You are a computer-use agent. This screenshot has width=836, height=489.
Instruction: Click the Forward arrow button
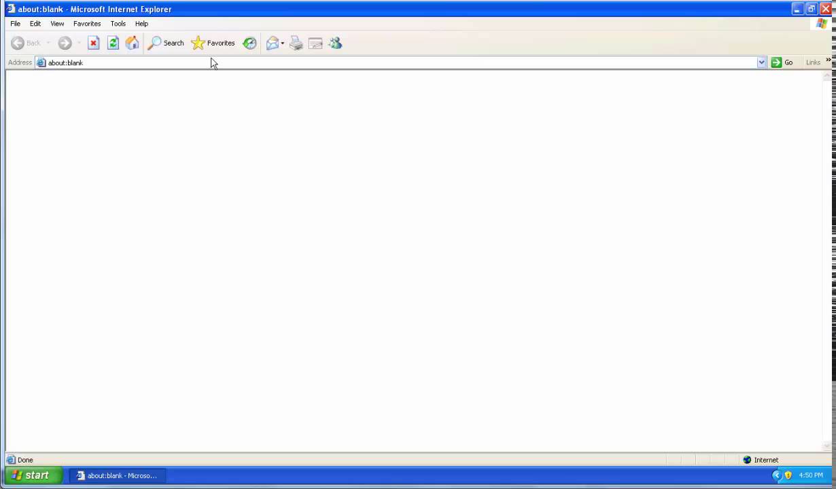coord(65,43)
